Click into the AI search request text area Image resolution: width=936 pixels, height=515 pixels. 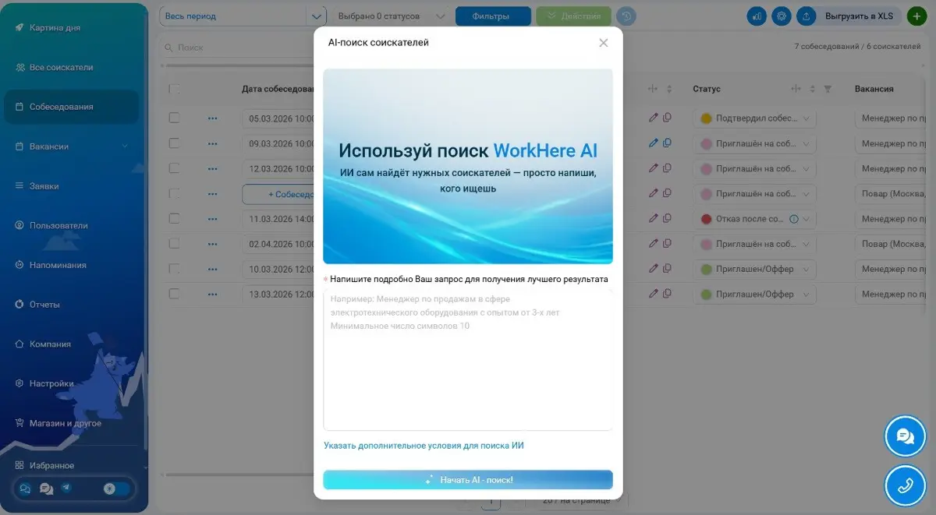coord(468,359)
